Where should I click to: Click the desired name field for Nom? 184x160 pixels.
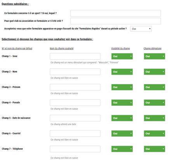(x=75, y=72)
